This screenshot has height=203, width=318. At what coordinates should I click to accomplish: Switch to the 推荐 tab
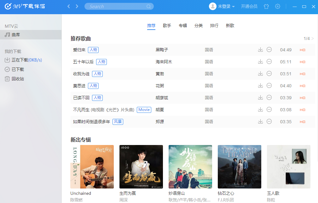coord(151,26)
